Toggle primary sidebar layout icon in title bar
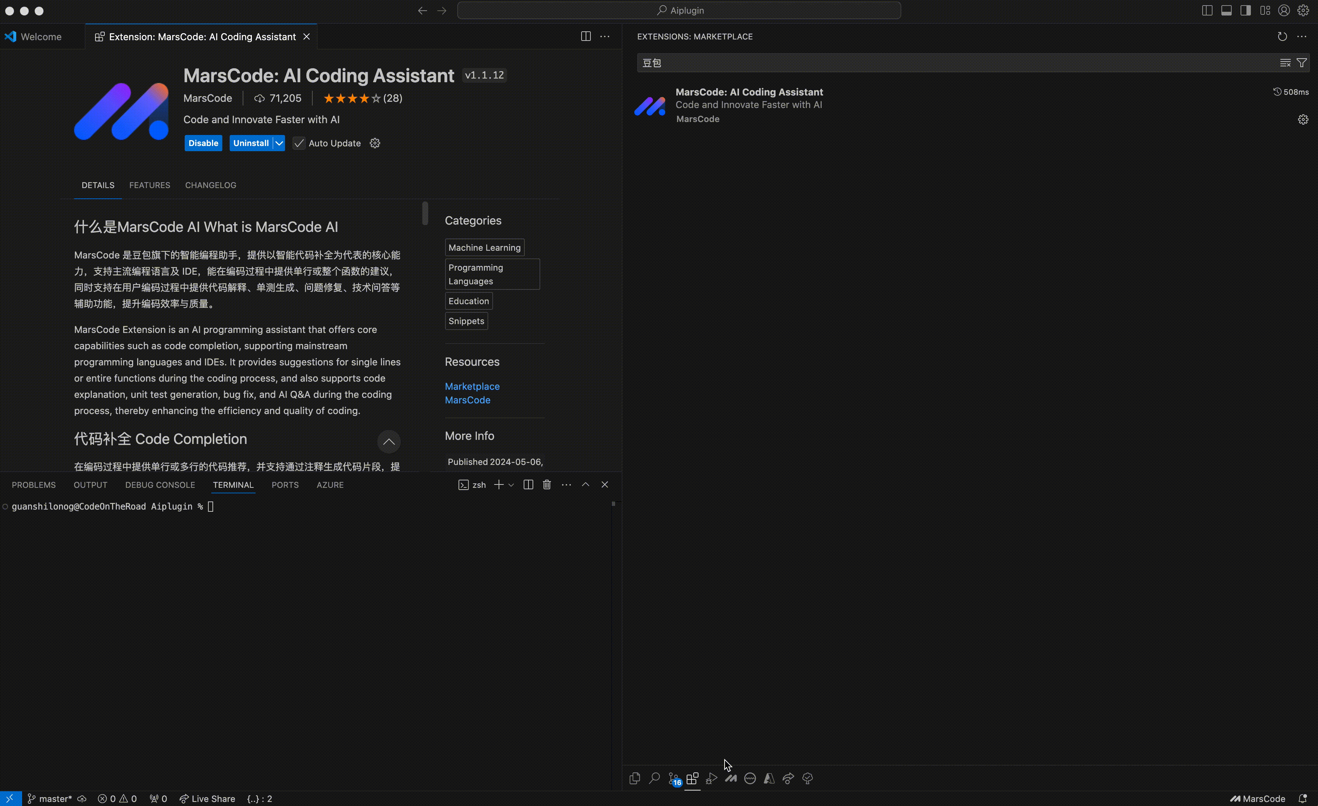1318x806 pixels. pyautogui.click(x=1207, y=11)
